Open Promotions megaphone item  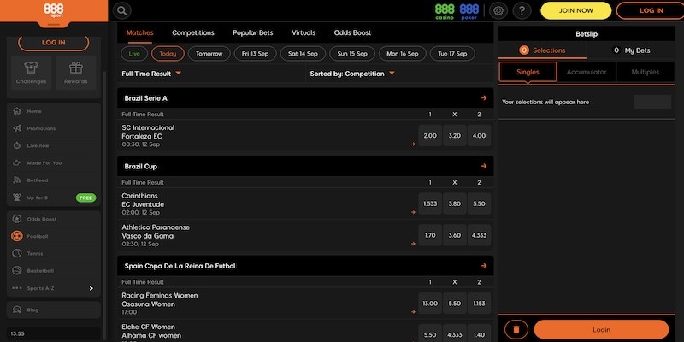(x=54, y=128)
